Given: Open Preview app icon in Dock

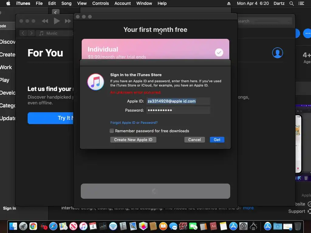Looking at the screenshot, I should 133,226.
